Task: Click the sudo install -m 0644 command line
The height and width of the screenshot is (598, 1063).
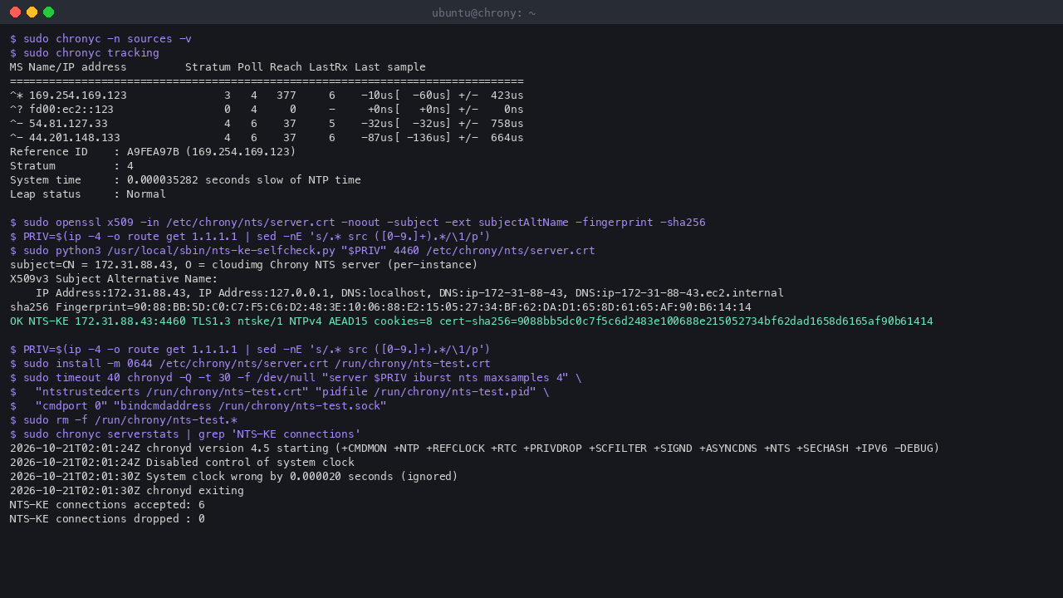Action: click(x=250, y=364)
